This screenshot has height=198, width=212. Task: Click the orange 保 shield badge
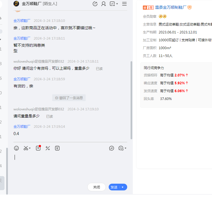pos(190,7)
